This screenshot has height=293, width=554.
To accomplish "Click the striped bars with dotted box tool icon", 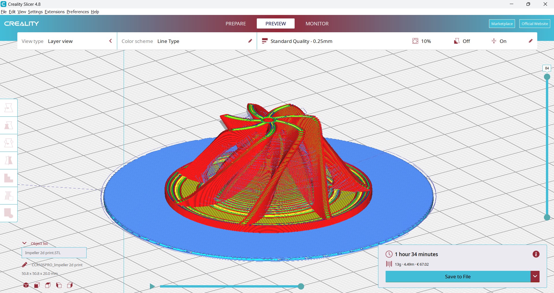I will click(x=9, y=196).
